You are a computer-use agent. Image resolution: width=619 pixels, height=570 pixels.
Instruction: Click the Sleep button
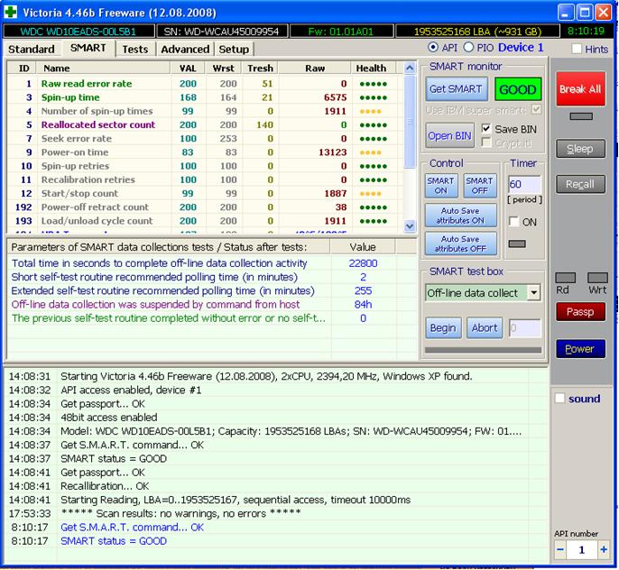coord(580,149)
